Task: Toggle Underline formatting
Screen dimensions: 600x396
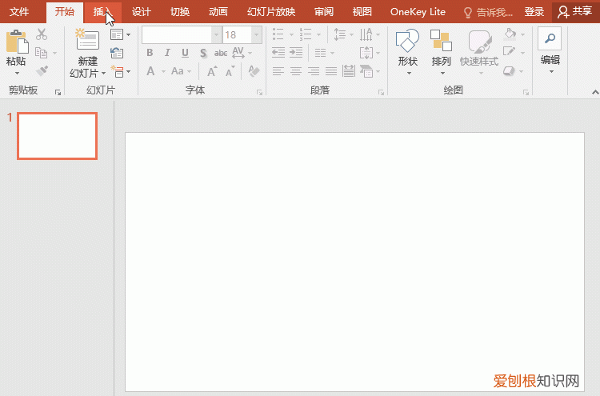Action: coord(185,53)
